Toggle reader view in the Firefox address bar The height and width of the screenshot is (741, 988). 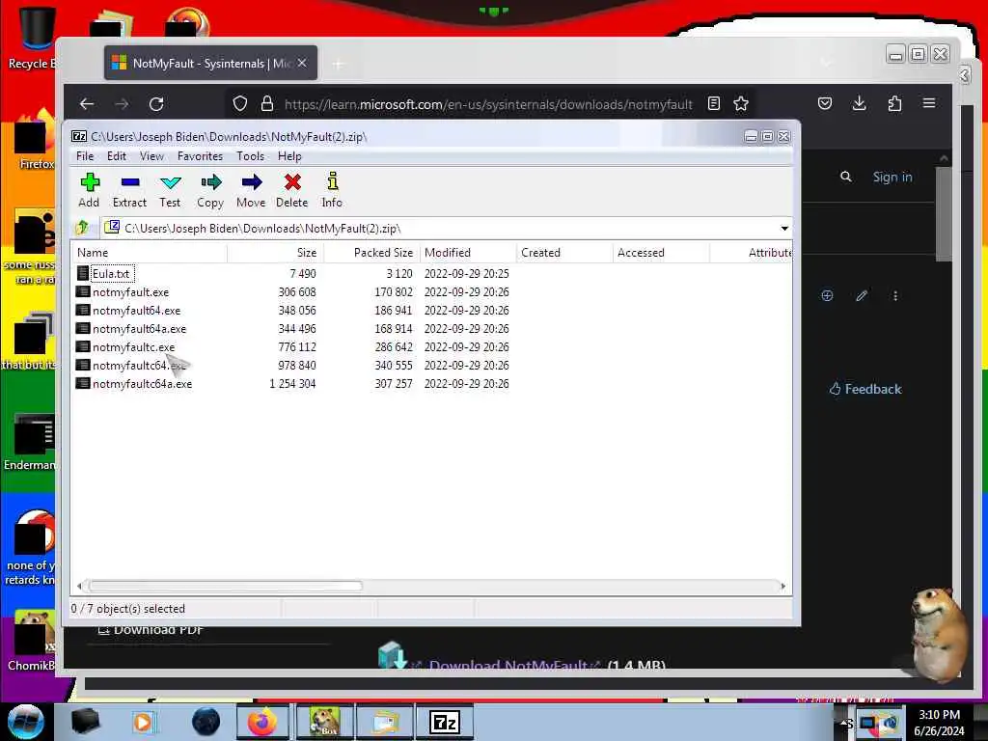(713, 104)
